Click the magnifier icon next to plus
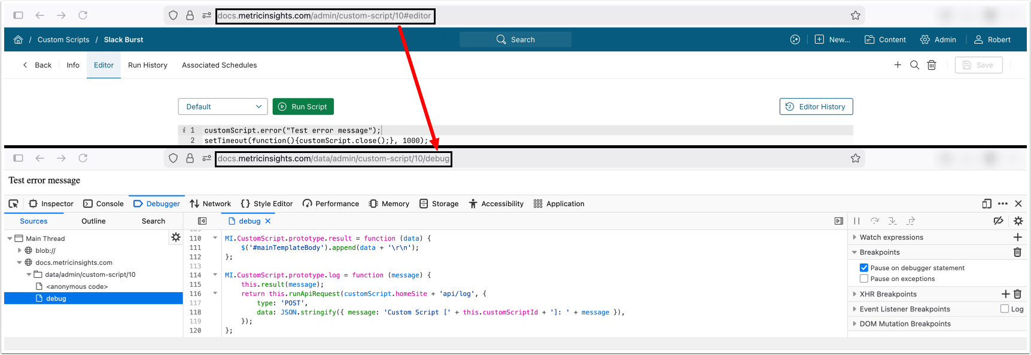This screenshot has height=355, width=1031. pos(914,65)
